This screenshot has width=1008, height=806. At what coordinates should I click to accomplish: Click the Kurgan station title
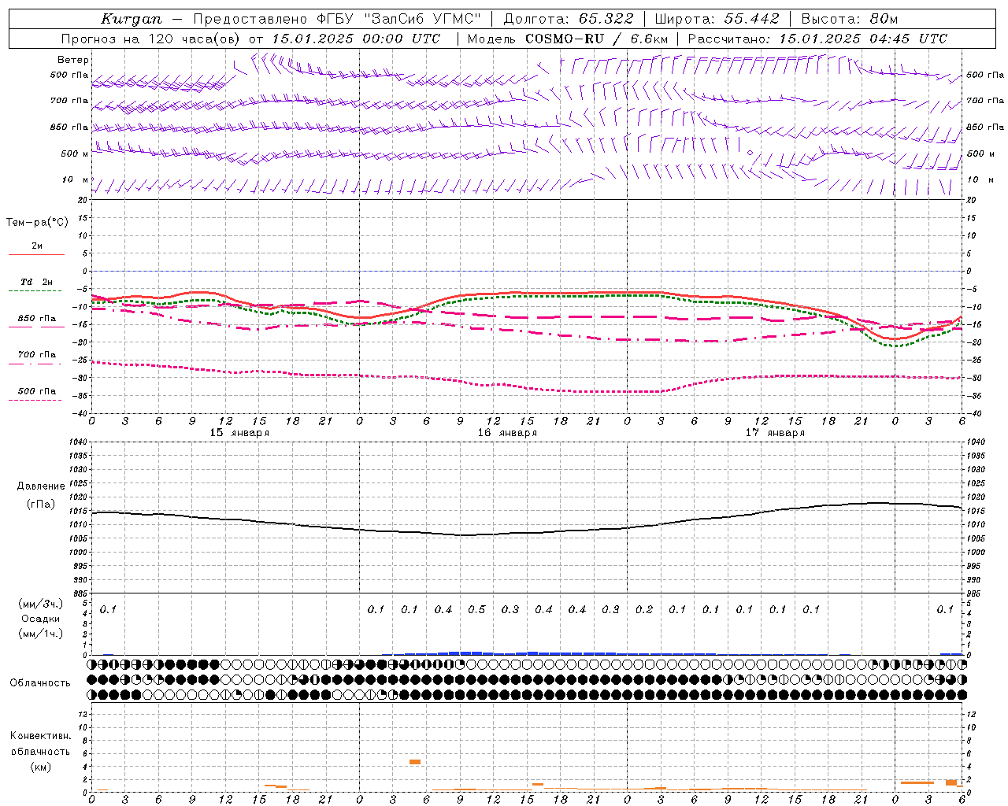[132, 19]
